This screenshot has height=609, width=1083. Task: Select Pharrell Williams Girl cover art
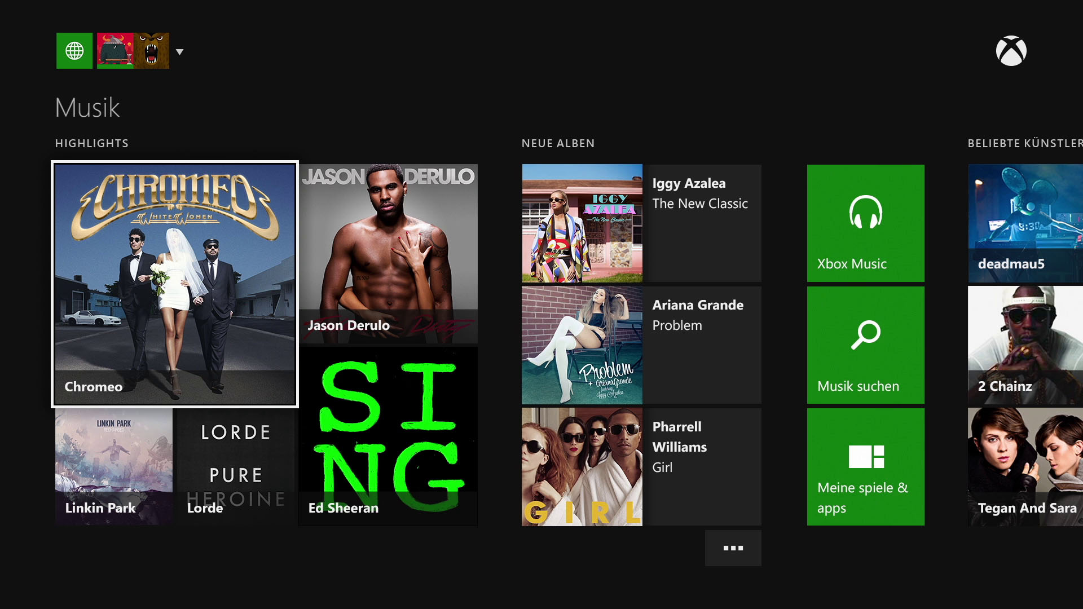pyautogui.click(x=582, y=467)
